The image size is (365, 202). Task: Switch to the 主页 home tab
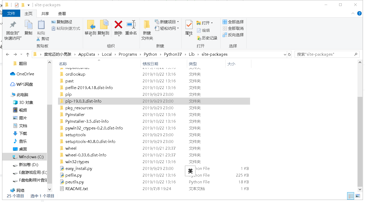(28, 13)
